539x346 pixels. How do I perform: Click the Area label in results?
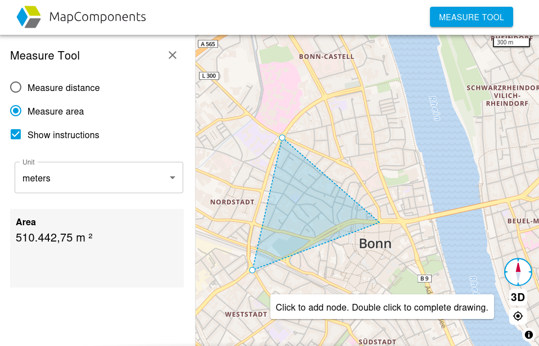pyautogui.click(x=26, y=222)
